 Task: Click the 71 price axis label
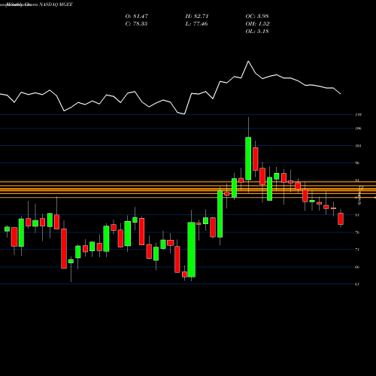(357, 250)
